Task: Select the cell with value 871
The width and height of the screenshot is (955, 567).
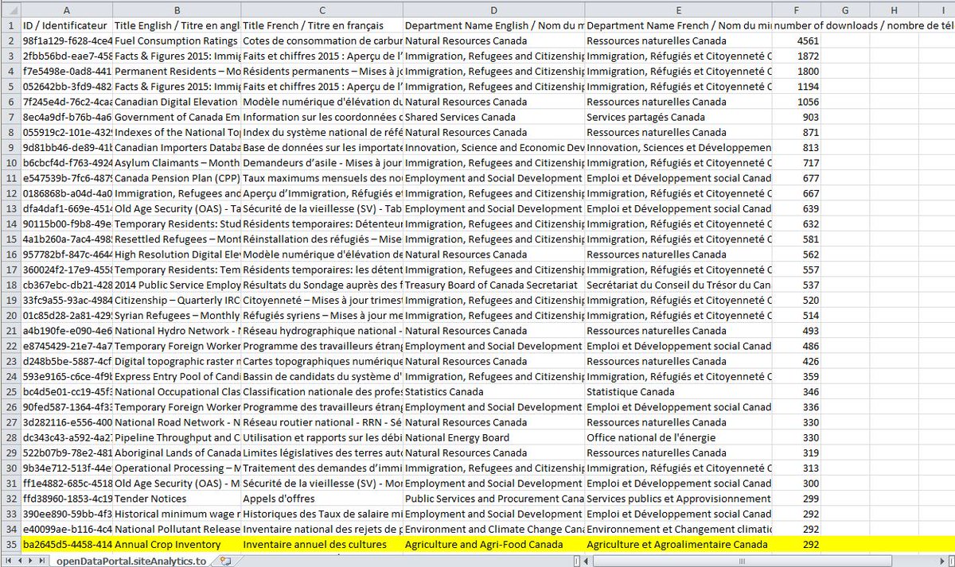Action: click(797, 132)
